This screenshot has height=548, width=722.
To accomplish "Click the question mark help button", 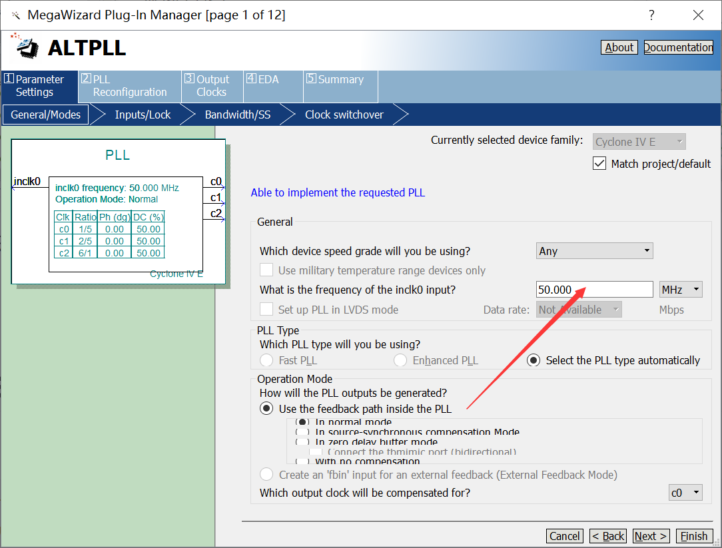I will 651,15.
